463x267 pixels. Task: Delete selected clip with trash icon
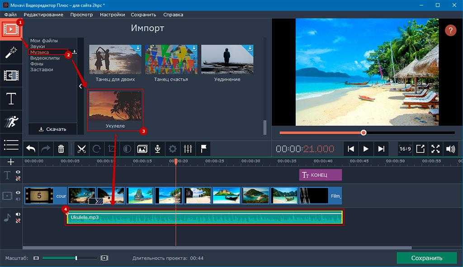coord(61,149)
